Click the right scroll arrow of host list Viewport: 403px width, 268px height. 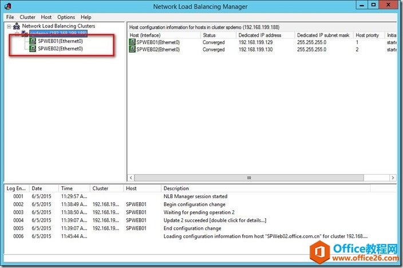coord(393,178)
